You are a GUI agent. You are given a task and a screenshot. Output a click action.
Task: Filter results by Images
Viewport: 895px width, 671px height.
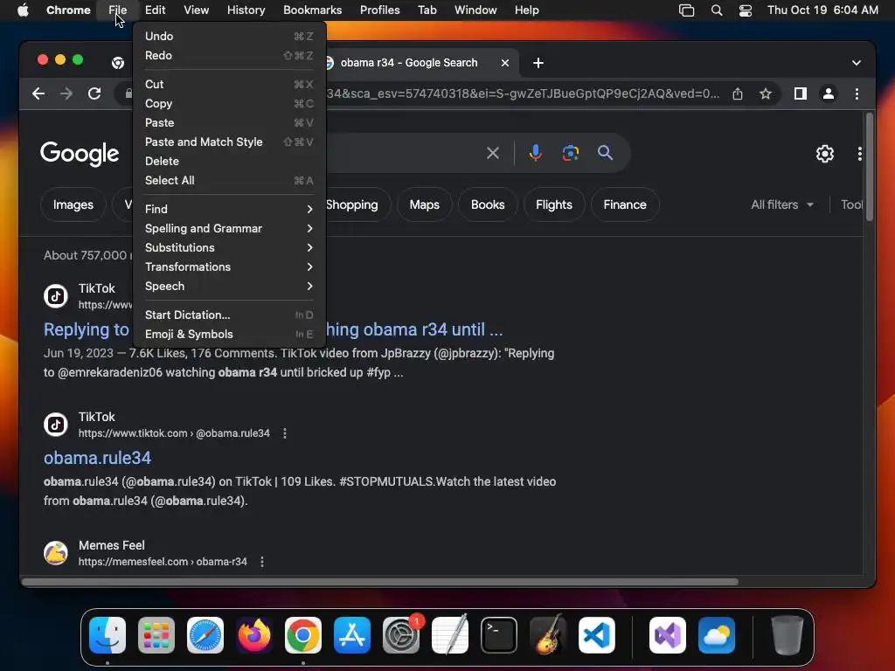tap(73, 204)
